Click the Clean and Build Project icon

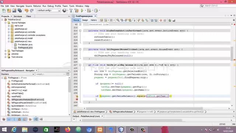pos(76,11)
